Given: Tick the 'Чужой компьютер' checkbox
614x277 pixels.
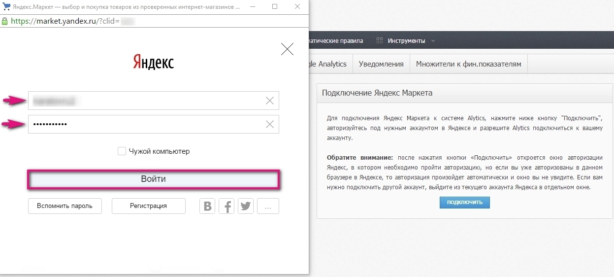Looking at the screenshot, I should [122, 151].
